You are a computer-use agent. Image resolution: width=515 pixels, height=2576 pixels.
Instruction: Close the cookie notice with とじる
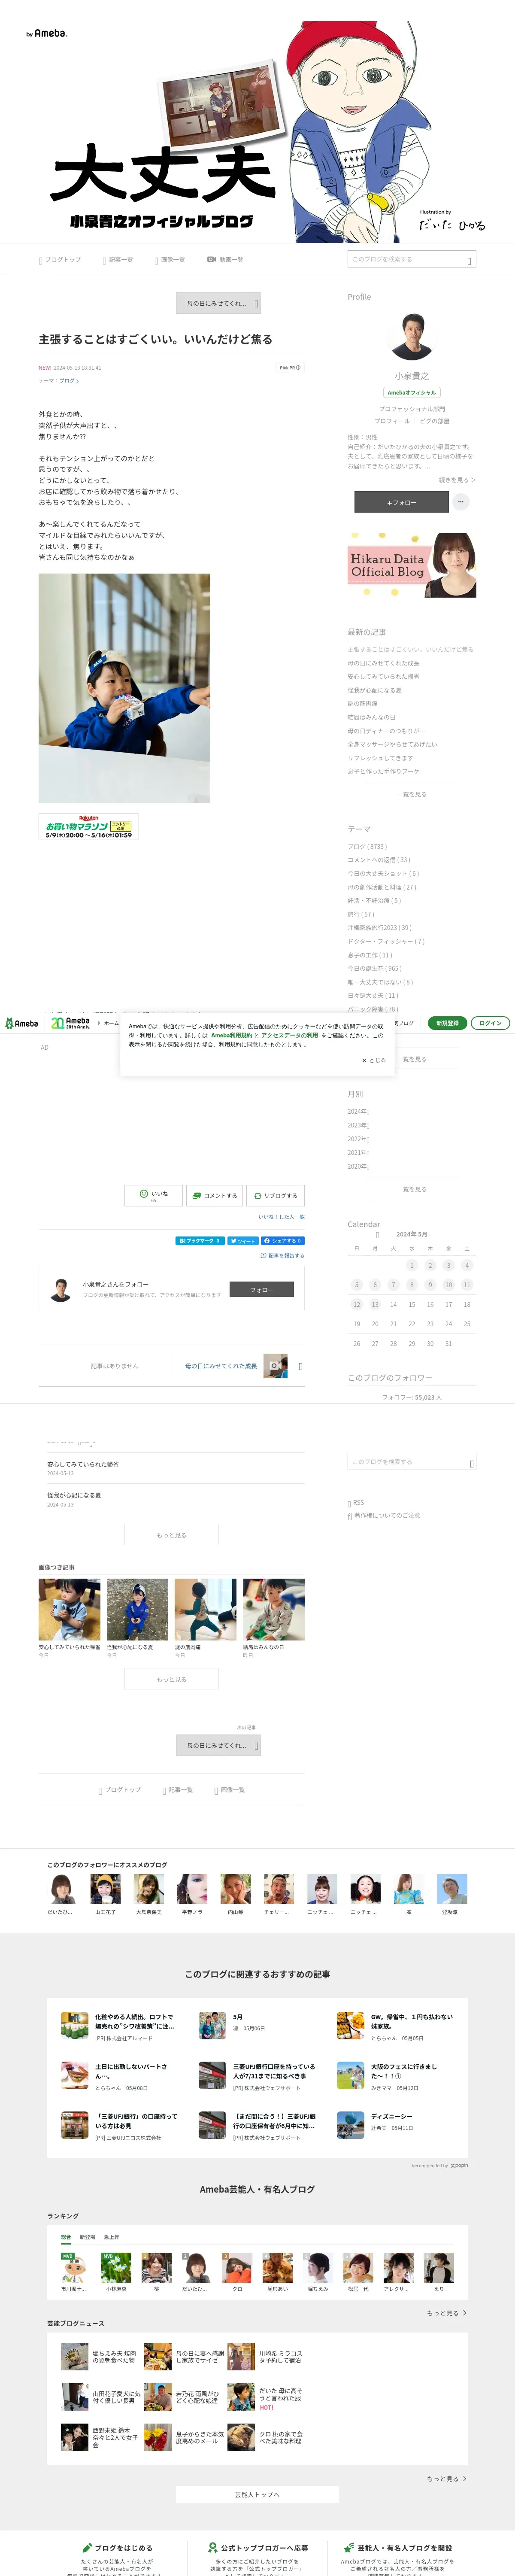pyautogui.click(x=373, y=1060)
